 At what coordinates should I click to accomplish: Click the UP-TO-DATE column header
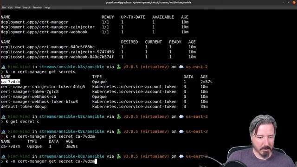coord(133,17)
